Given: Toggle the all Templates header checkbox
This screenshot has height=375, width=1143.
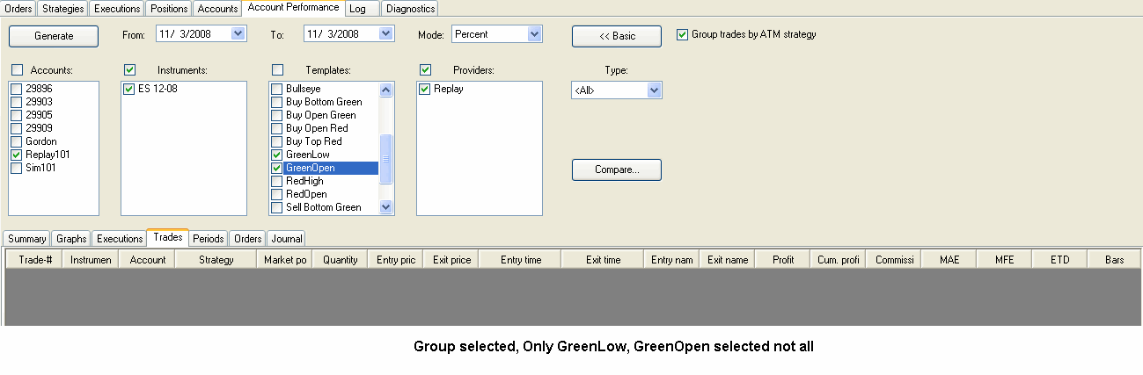Looking at the screenshot, I should (x=278, y=69).
